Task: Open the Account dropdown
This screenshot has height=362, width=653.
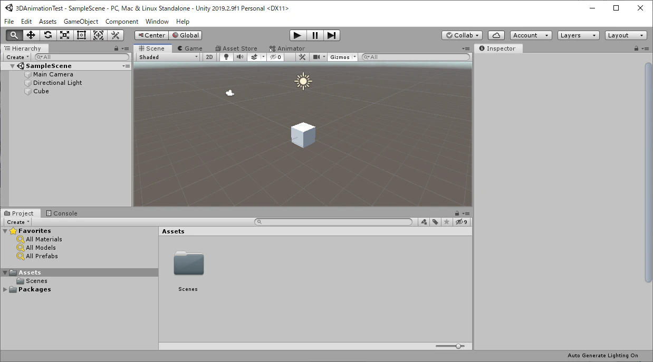Action: pos(531,35)
